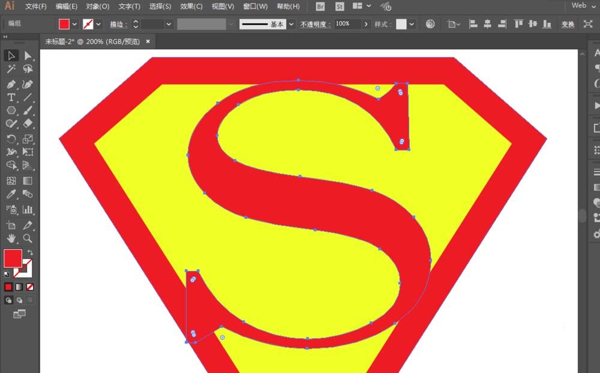Activate the Artboard tool
This screenshot has height=373, width=600.
point(11,225)
